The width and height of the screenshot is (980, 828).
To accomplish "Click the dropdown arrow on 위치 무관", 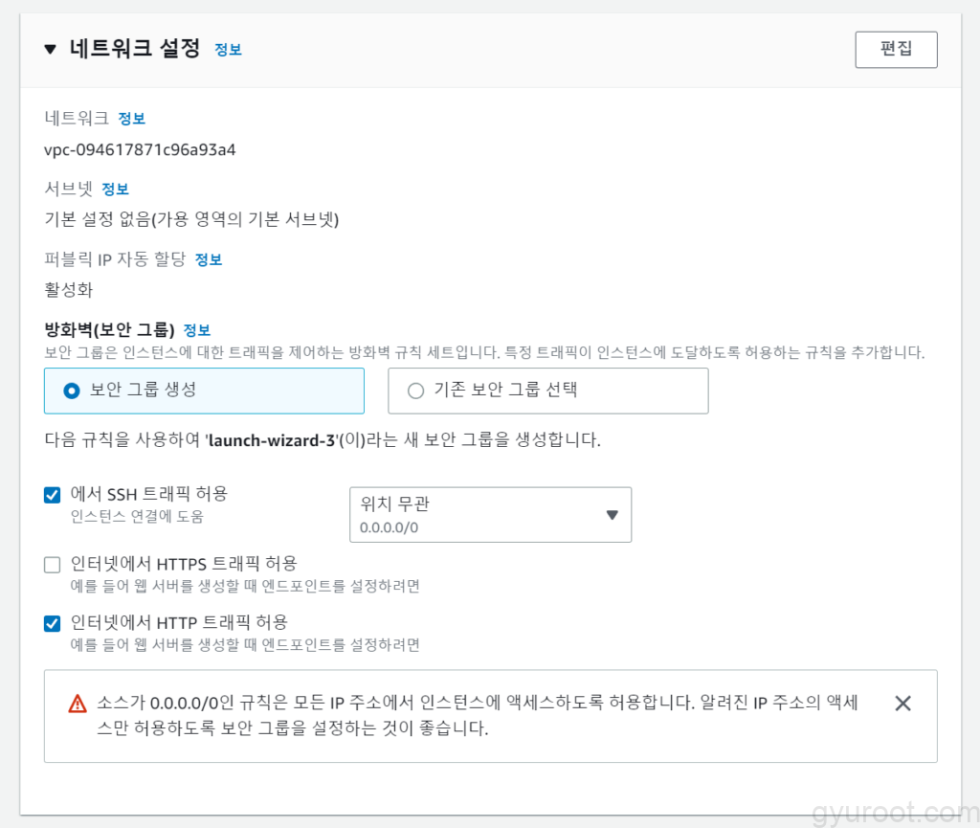I will click(x=612, y=515).
